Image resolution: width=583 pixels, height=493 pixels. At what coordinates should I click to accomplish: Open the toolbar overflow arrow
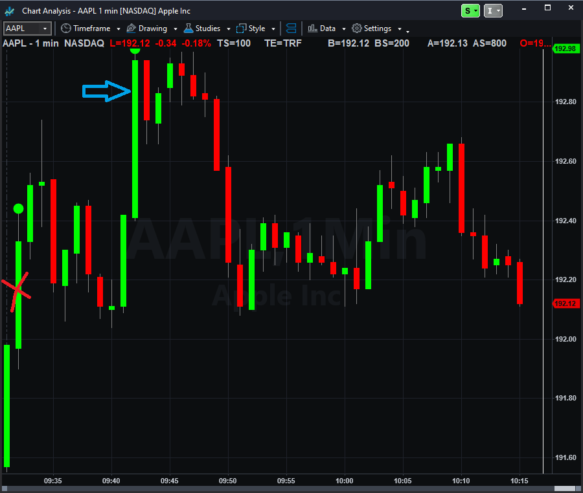tap(408, 32)
